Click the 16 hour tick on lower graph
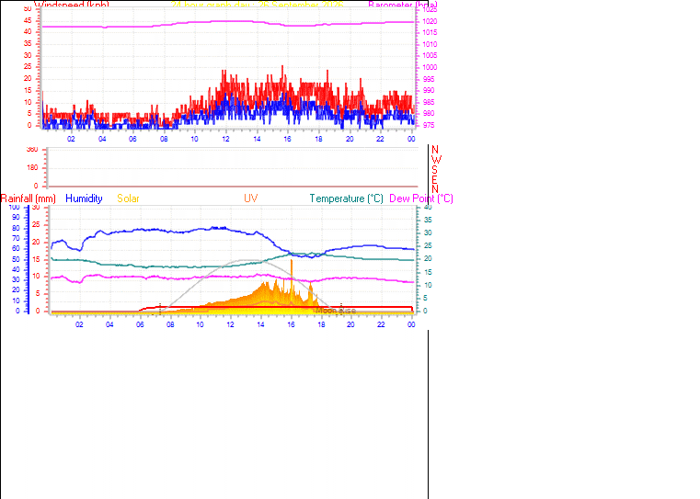The height and width of the screenshot is (499, 700). pyautogui.click(x=291, y=324)
